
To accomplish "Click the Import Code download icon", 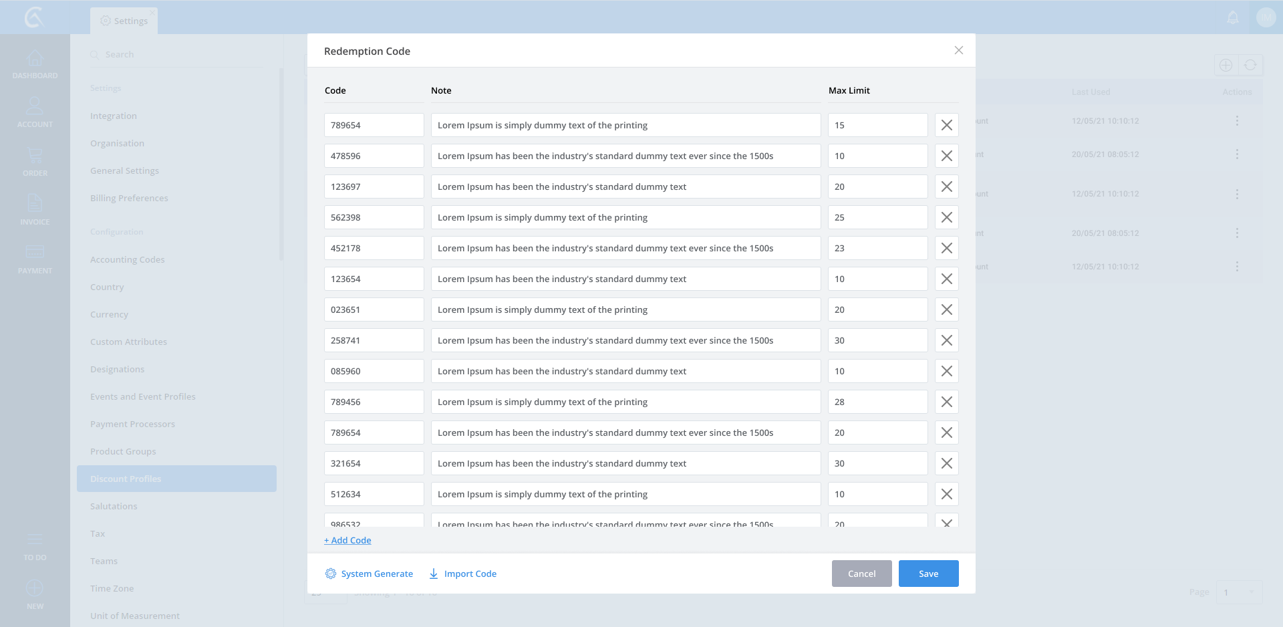I will [434, 574].
